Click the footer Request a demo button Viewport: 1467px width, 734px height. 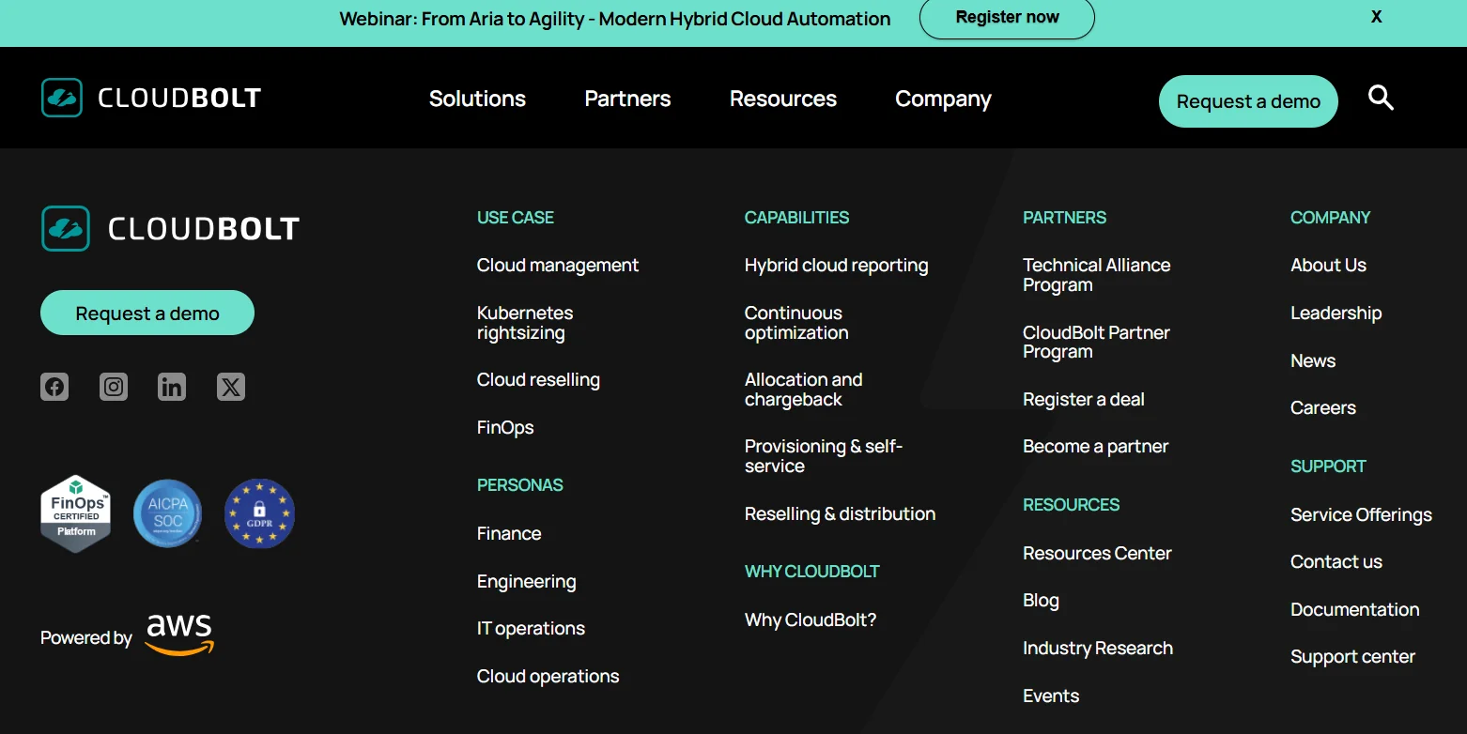[147, 313]
